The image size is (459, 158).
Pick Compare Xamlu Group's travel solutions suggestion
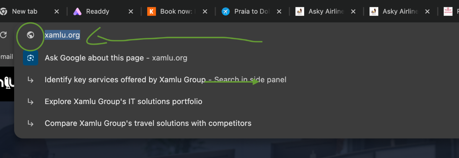148,124
